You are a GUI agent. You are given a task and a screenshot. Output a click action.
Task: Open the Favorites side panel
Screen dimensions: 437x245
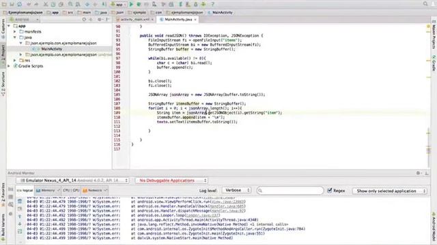tap(3, 195)
